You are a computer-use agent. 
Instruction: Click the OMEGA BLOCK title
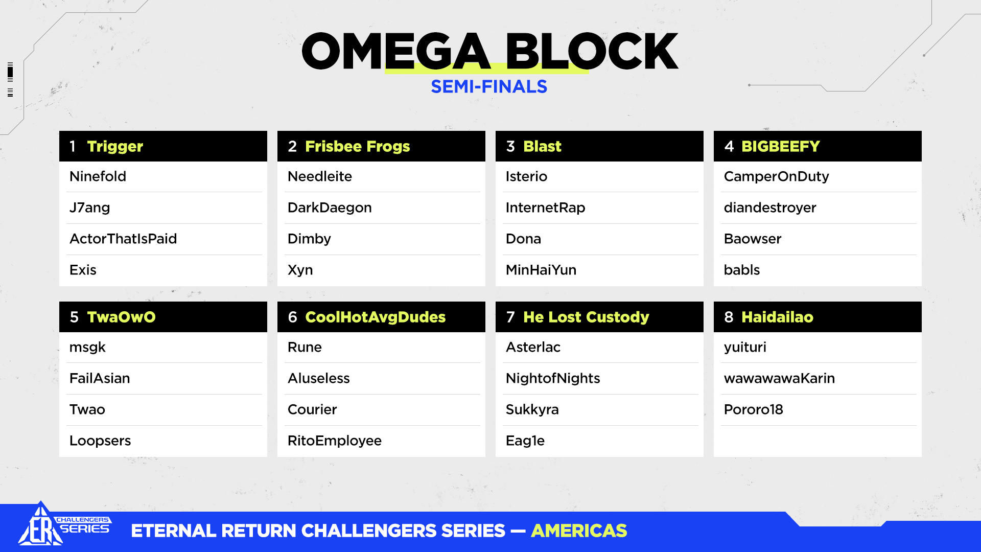(x=489, y=51)
